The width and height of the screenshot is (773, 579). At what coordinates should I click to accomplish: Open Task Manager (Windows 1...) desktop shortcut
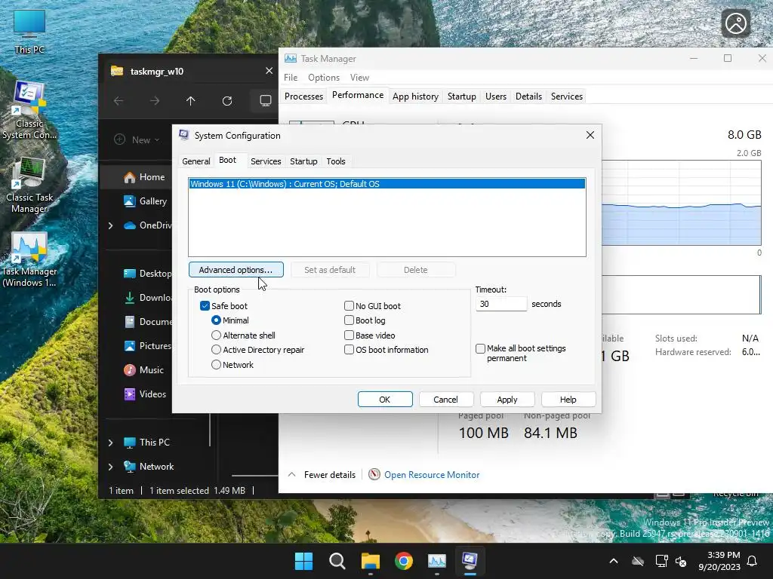click(x=29, y=259)
